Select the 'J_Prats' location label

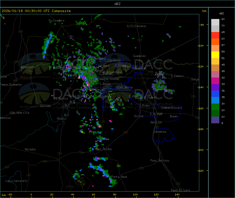tap(144, 106)
